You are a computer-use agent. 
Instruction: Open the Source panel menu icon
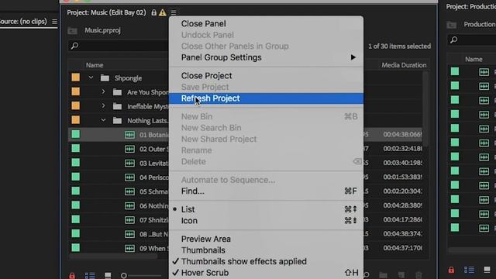[x=54, y=22]
